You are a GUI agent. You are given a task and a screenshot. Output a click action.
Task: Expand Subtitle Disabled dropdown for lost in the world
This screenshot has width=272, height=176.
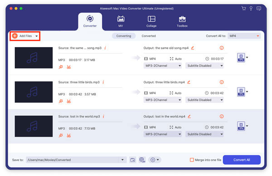click(204, 134)
